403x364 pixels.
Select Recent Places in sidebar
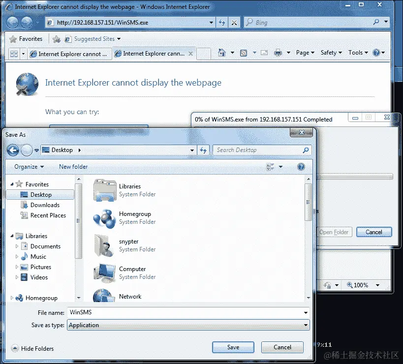43,215
